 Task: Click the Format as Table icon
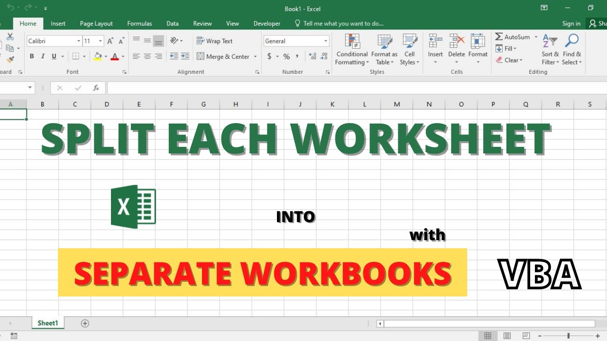(x=385, y=42)
